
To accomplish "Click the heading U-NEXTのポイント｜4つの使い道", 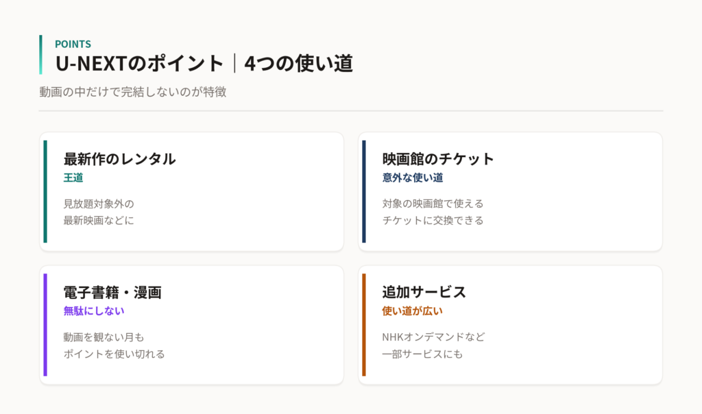I will tap(204, 63).
